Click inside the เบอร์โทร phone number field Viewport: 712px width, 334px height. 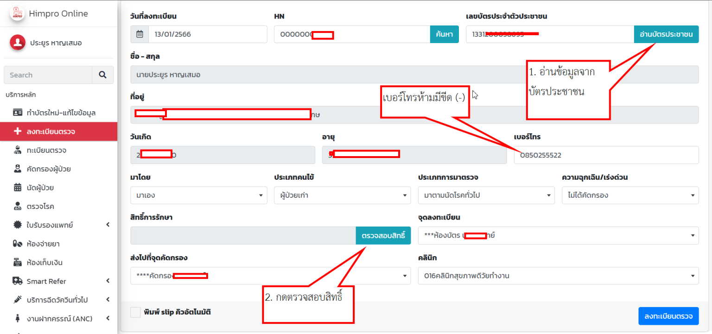click(606, 155)
